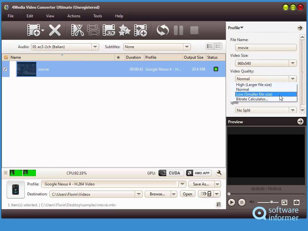308x231 pixels.
Task: Open the Add File dropdown arrow in the toolbar
Action: tap(43, 30)
